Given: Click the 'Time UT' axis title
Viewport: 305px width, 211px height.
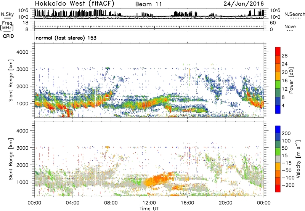Looking at the screenshot, I should click(x=149, y=209).
